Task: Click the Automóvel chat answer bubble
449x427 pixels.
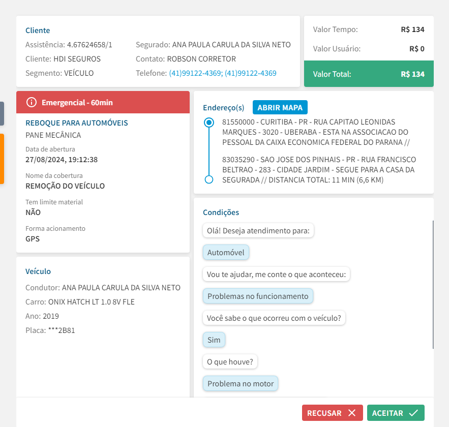Action: click(x=226, y=253)
